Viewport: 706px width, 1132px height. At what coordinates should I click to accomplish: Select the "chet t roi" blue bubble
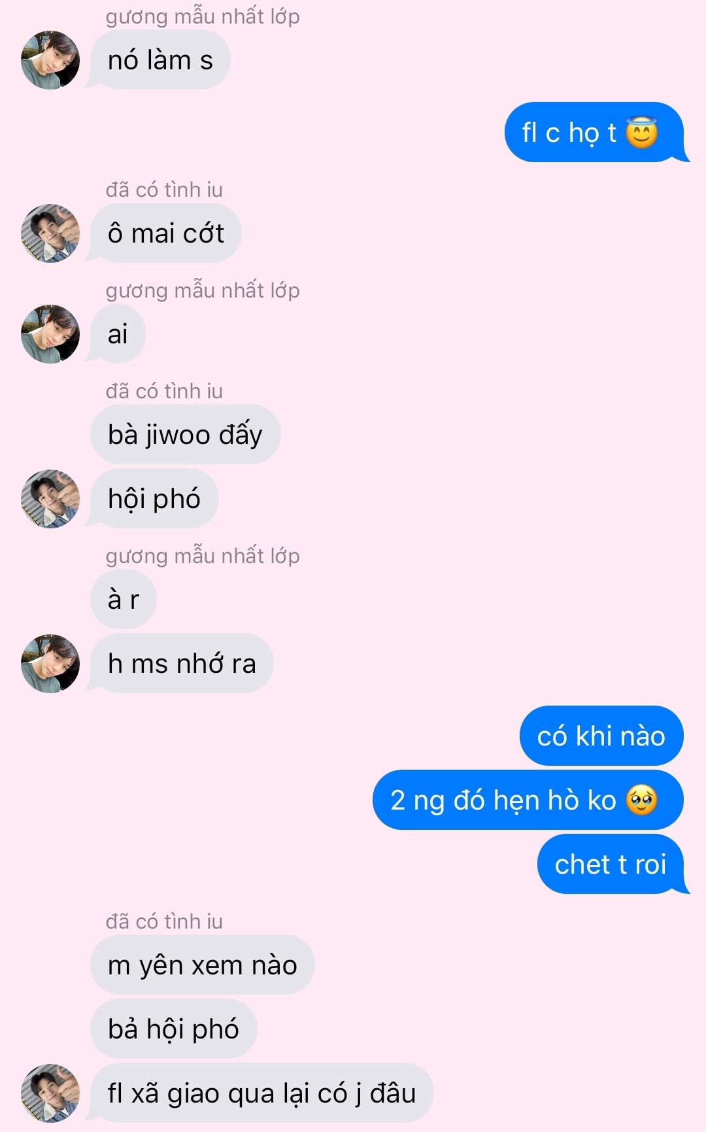pos(611,865)
